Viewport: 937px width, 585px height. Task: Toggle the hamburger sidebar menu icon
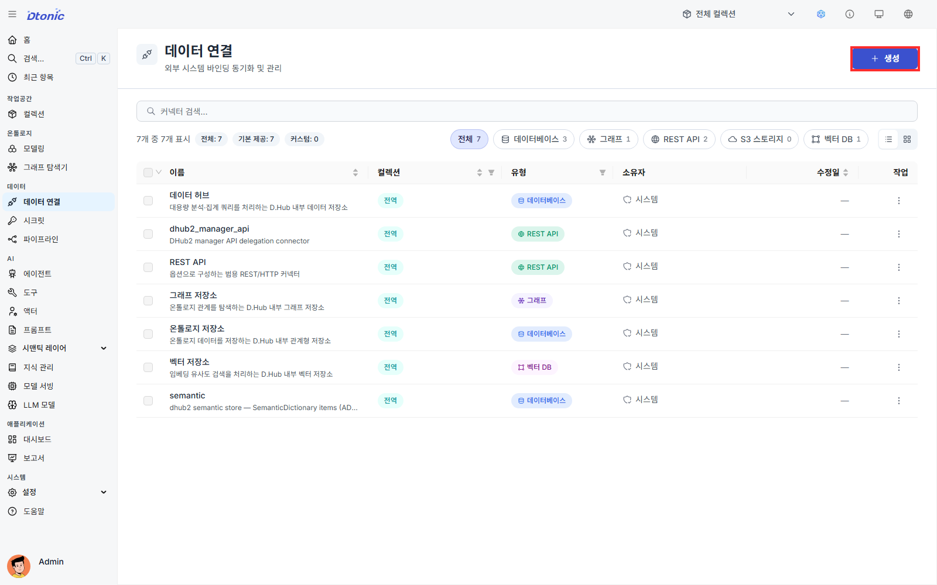(12, 14)
